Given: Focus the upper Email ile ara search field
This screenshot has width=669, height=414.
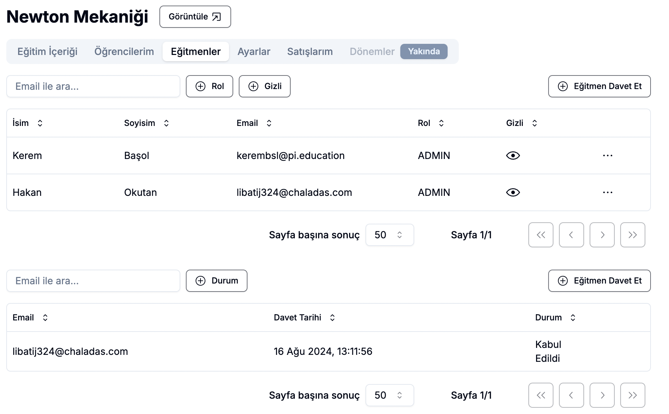Looking at the screenshot, I should [x=93, y=86].
